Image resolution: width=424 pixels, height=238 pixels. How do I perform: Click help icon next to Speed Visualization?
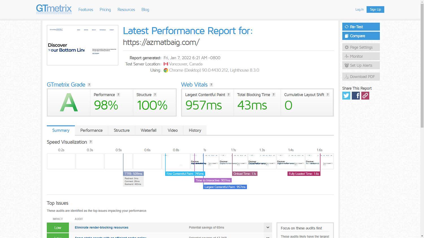tap(91, 142)
